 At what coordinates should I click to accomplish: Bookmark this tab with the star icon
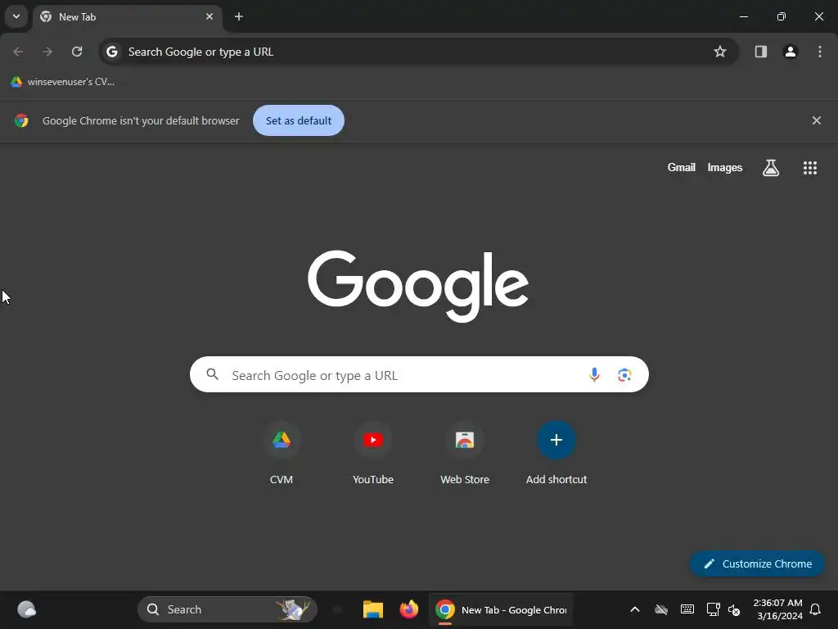click(720, 52)
